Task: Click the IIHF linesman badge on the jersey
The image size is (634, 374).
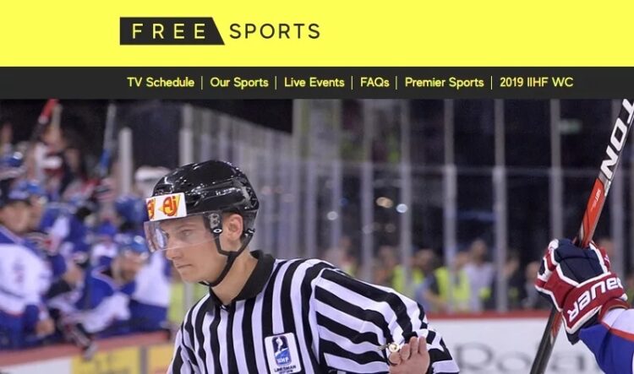Action: (282, 353)
